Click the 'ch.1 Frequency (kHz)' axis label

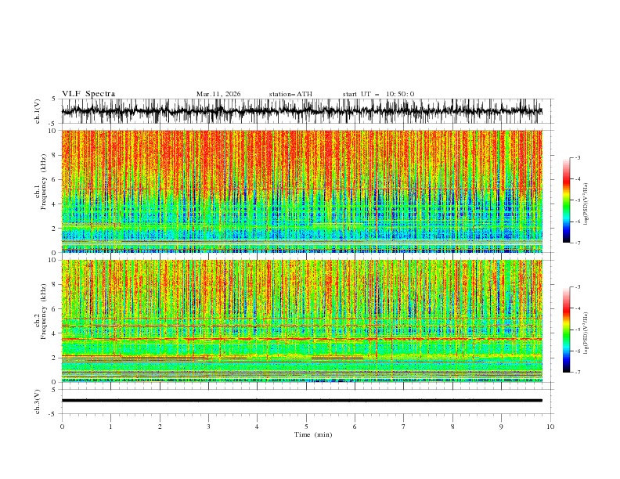click(x=41, y=180)
